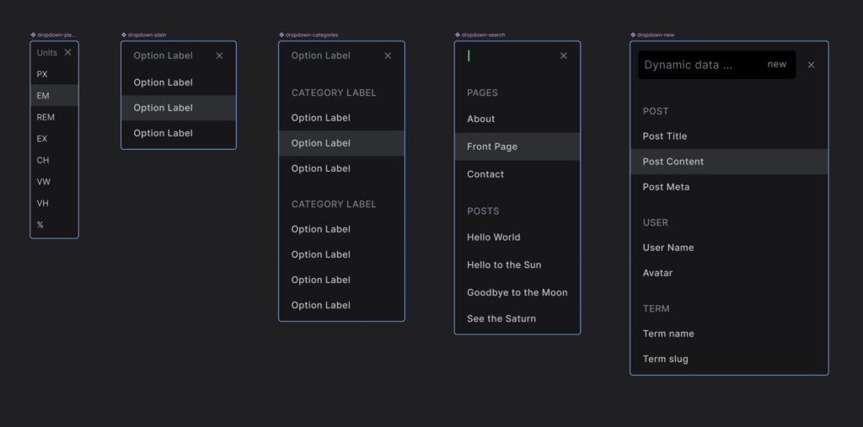Close the Units dropdown with X icon
Image resolution: width=863 pixels, height=427 pixels.
point(68,52)
